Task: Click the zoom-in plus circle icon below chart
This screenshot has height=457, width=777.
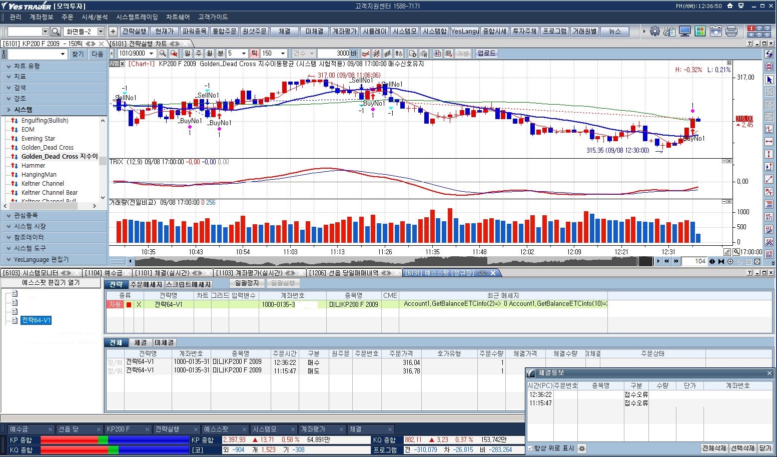Action: point(730,261)
